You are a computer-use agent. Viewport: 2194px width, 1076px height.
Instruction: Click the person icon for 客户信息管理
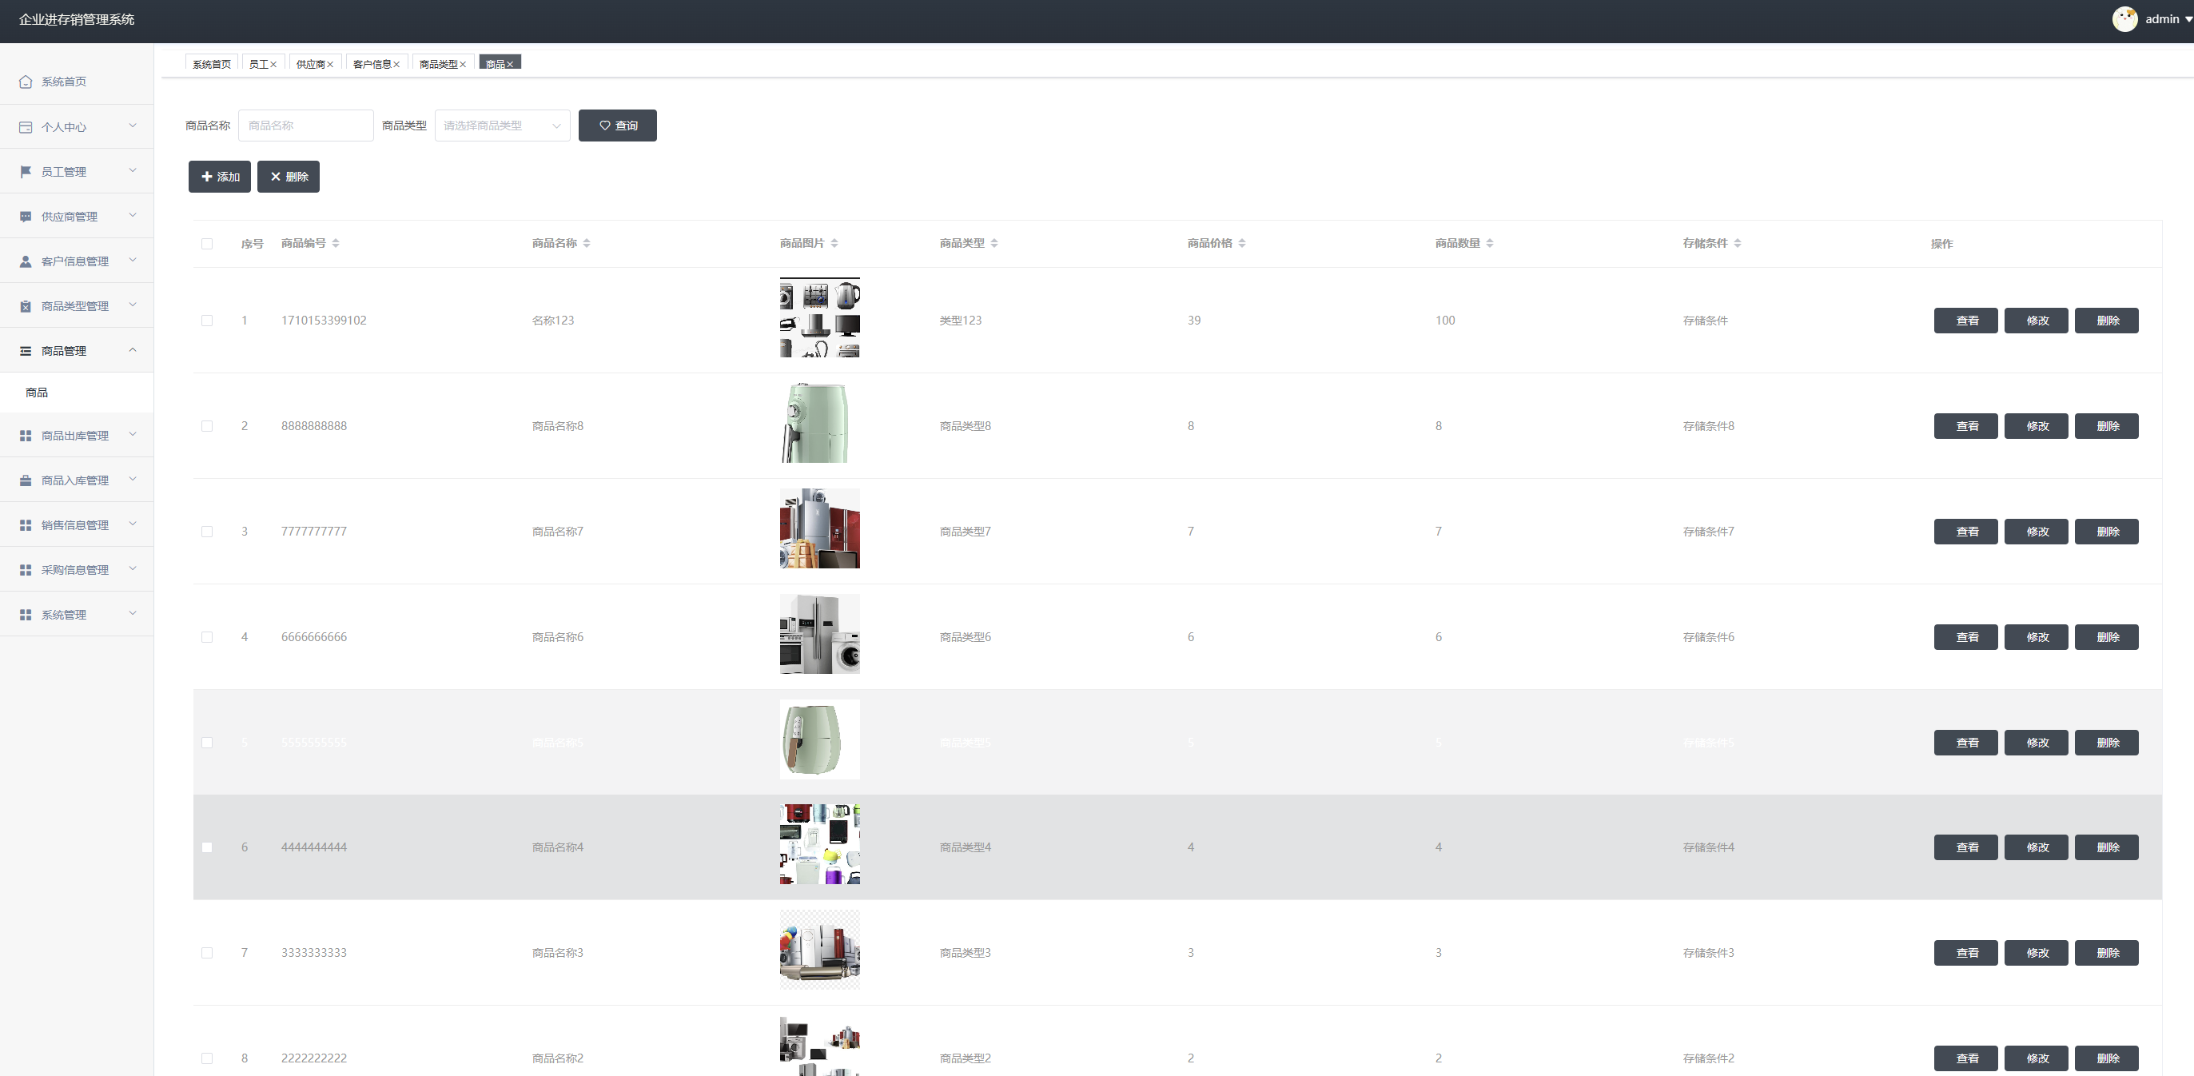(x=26, y=261)
